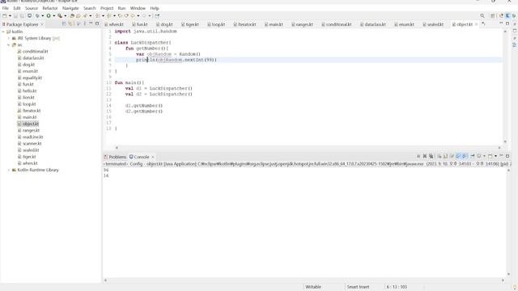Open the New wizard dropdown arrow
Image resolution: width=518 pixels, height=291 pixels.
10,16
